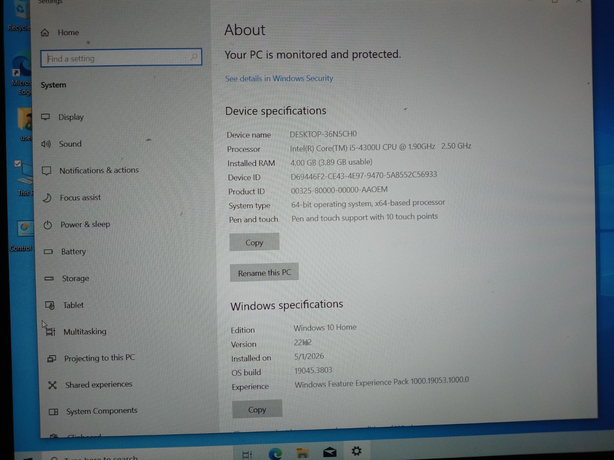Click the Intel Core i5-4300U processor text
This screenshot has height=460, width=614.
point(380,147)
